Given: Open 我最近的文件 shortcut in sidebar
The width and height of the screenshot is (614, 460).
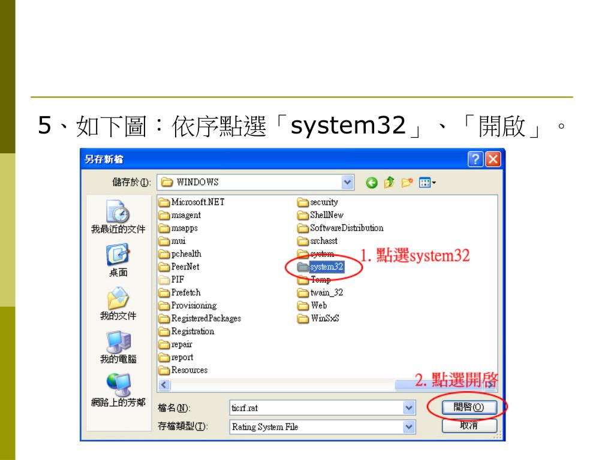Looking at the screenshot, I should (118, 217).
